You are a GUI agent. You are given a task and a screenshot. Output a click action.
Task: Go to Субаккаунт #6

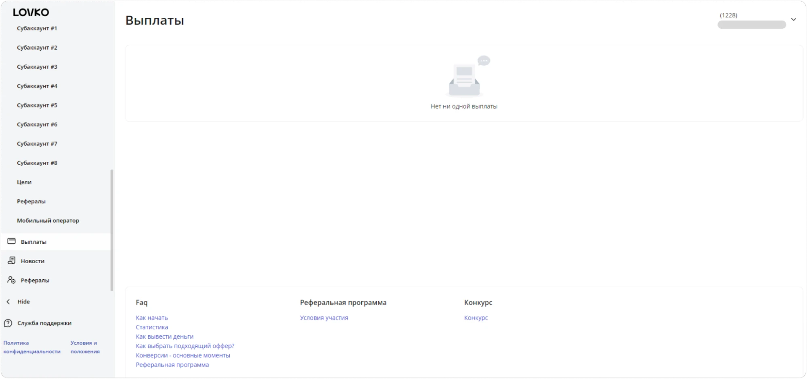coord(37,125)
